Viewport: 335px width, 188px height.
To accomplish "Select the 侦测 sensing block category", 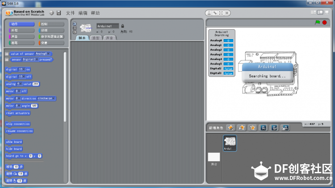I will tap(51, 30).
